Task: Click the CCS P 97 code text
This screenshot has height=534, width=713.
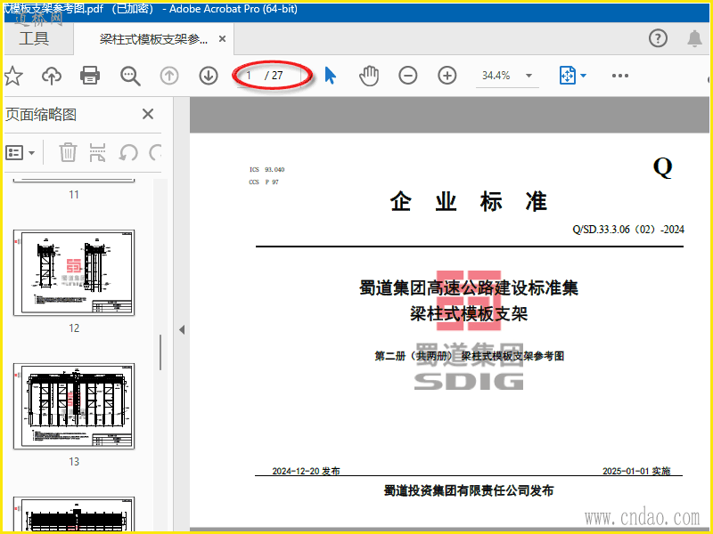Action: coord(264,182)
